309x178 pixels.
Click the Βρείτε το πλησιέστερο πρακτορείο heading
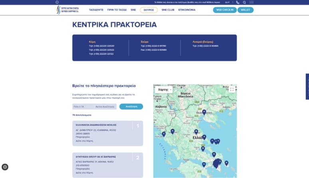(x=104, y=86)
